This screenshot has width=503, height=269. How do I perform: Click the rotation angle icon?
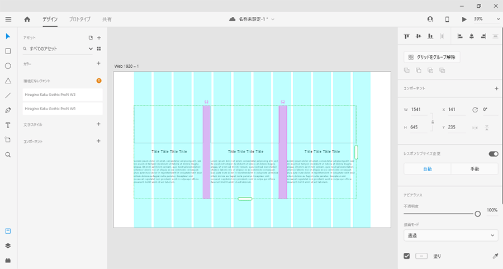[475, 110]
